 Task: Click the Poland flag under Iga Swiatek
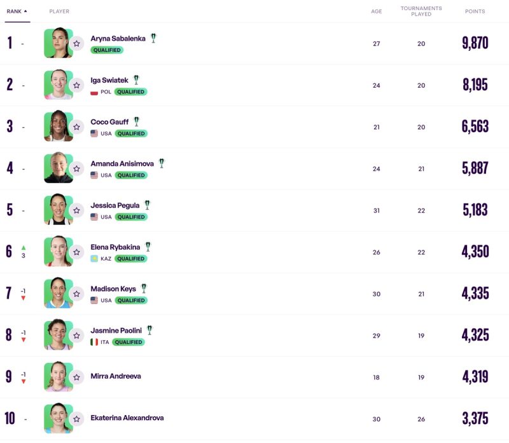click(94, 92)
